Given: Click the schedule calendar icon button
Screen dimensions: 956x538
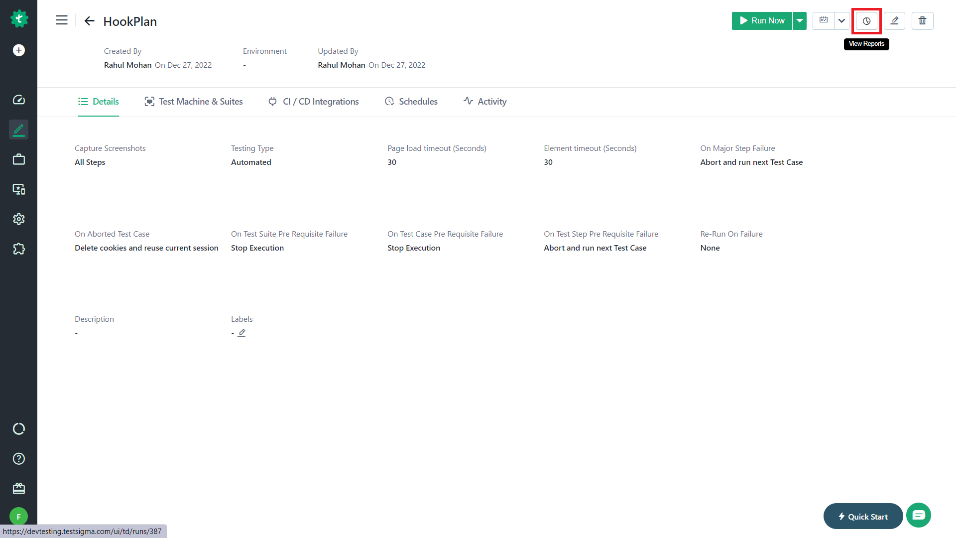Looking at the screenshot, I should coord(824,21).
